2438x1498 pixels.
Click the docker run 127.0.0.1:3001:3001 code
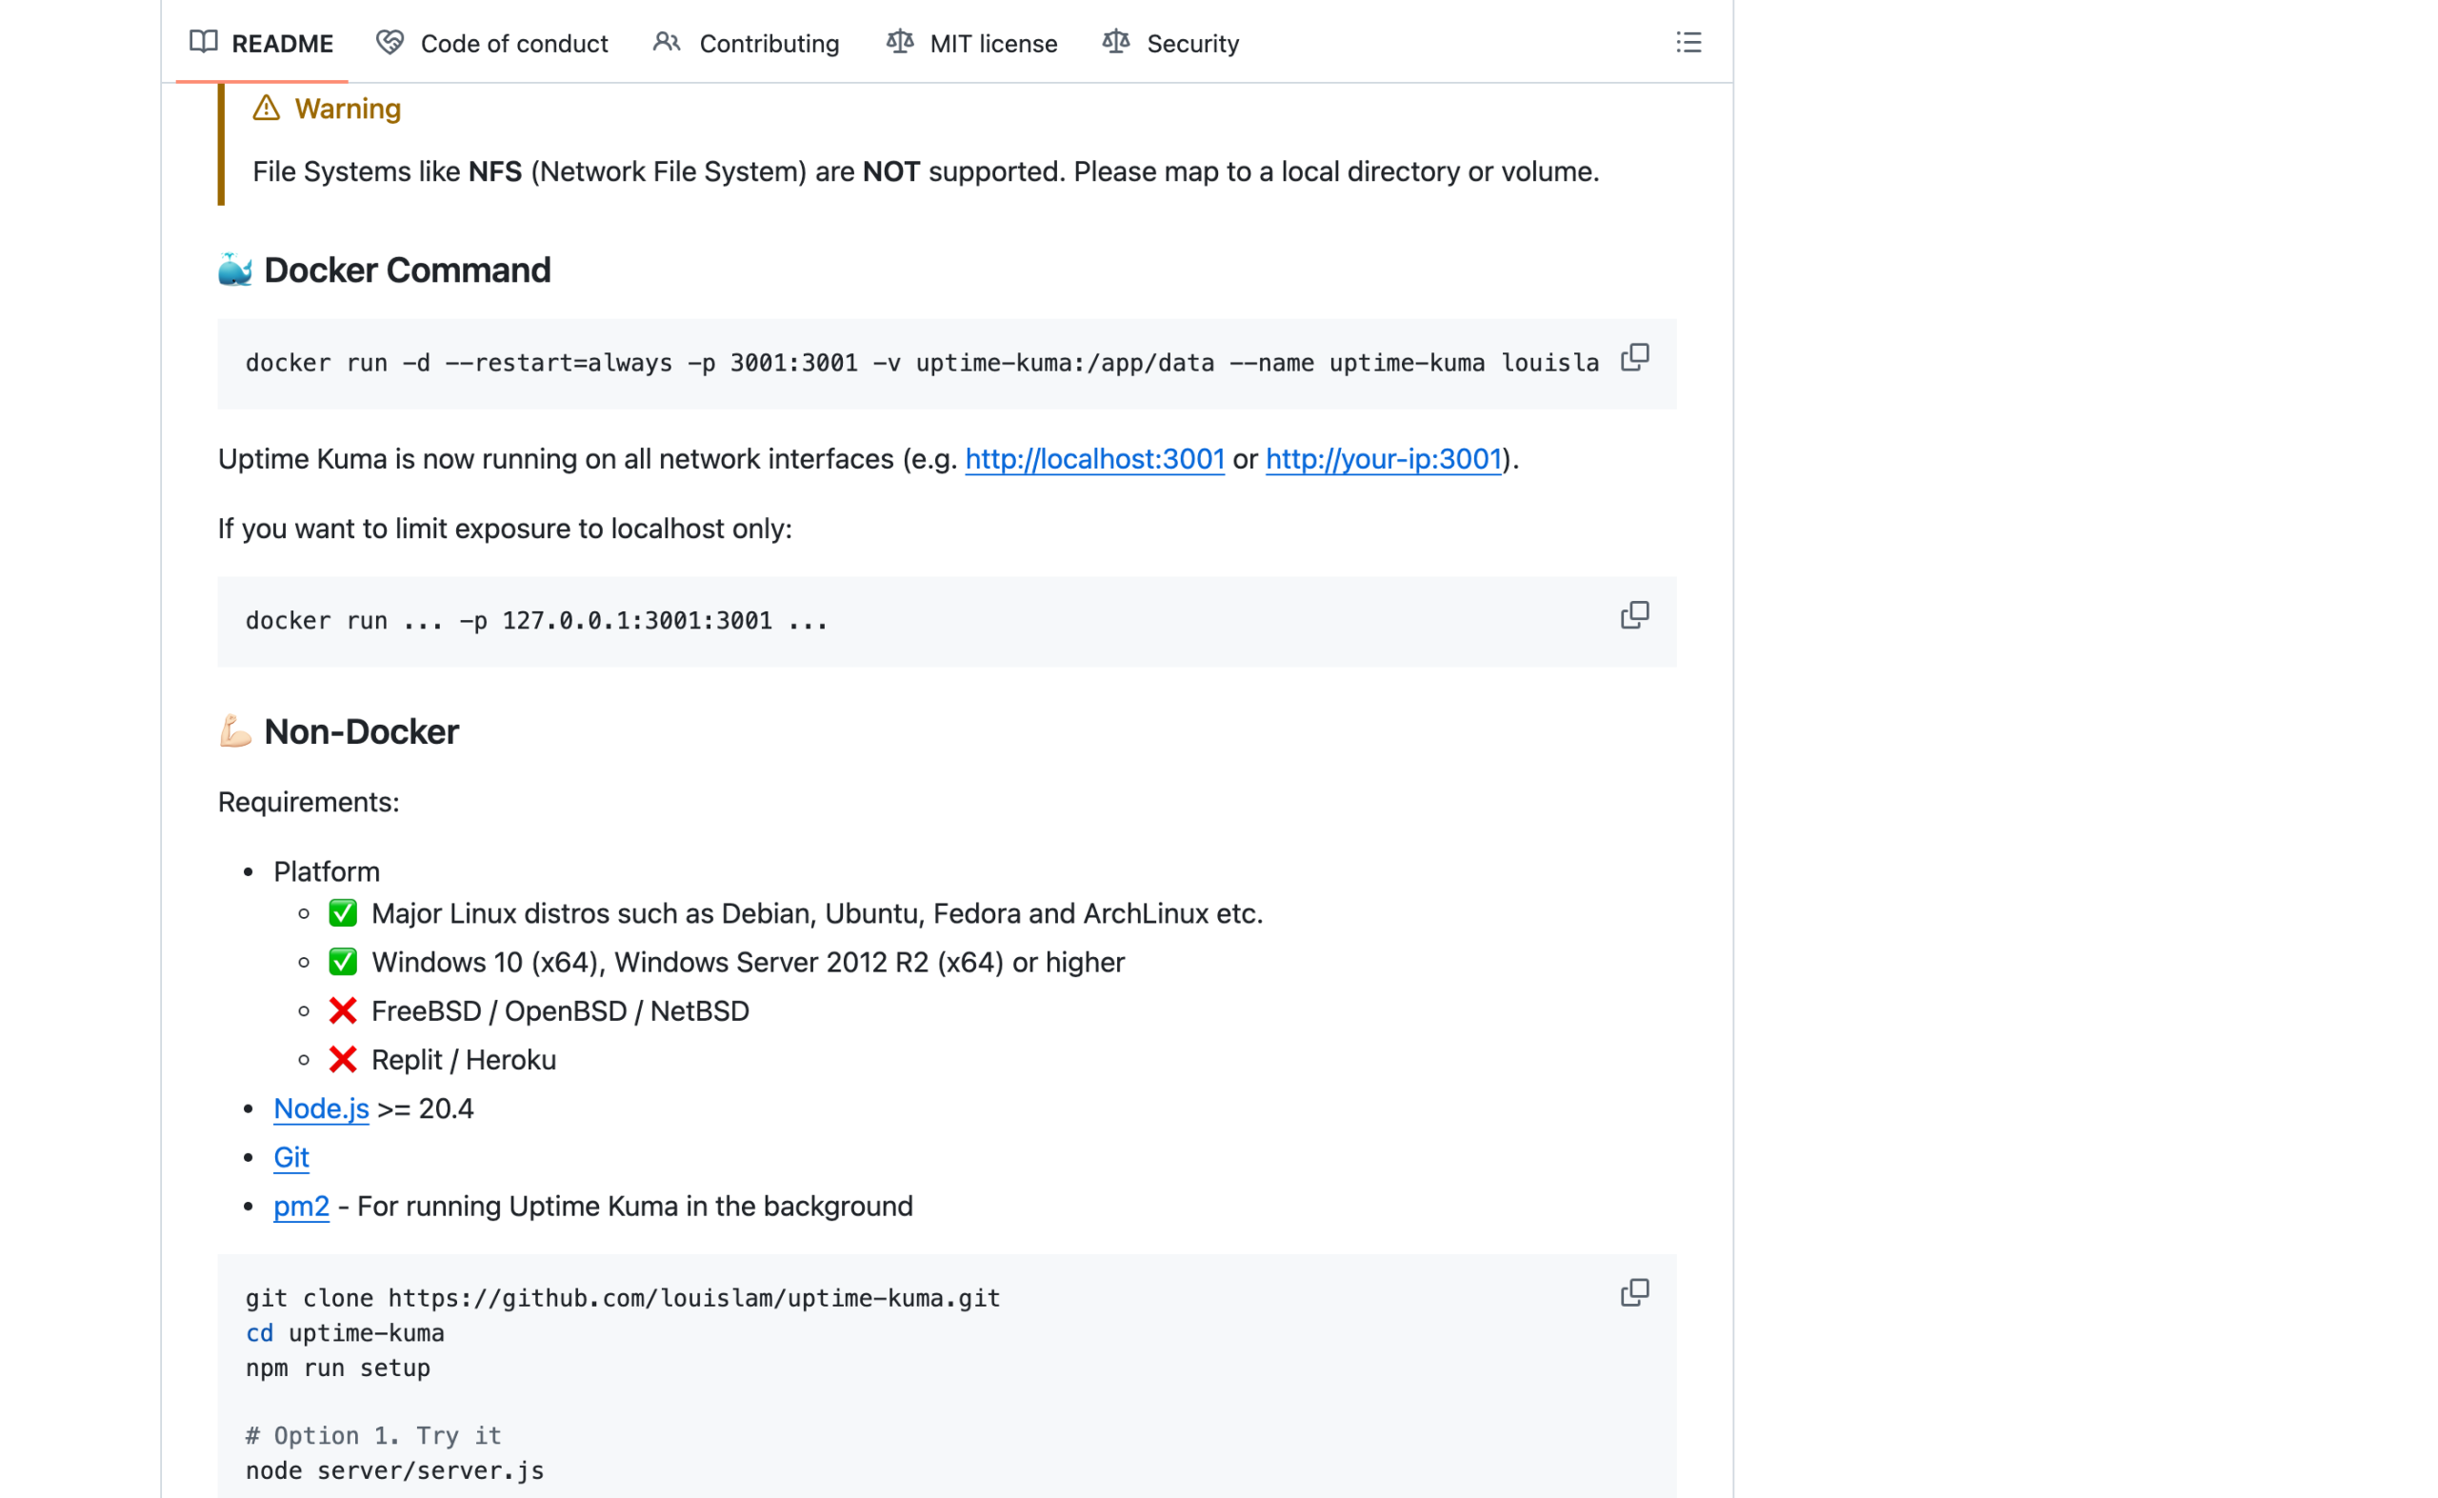536,621
